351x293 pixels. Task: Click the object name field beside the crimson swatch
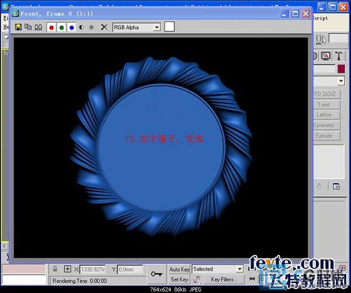tap(324, 69)
